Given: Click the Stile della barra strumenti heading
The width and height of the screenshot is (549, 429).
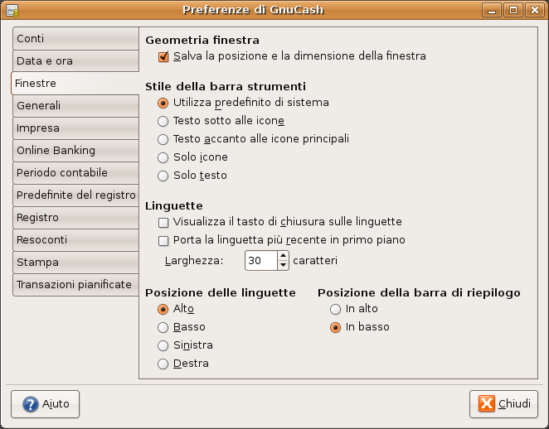Looking at the screenshot, I should pyautogui.click(x=226, y=86).
